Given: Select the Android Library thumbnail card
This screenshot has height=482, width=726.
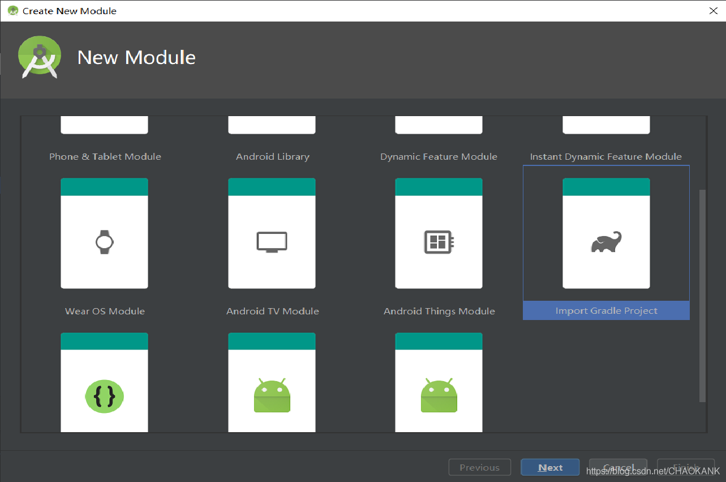Looking at the screenshot, I should pyautogui.click(x=272, y=125).
